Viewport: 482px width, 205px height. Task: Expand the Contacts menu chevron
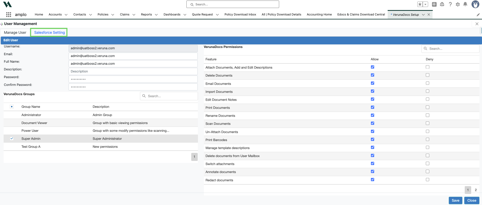point(90,15)
